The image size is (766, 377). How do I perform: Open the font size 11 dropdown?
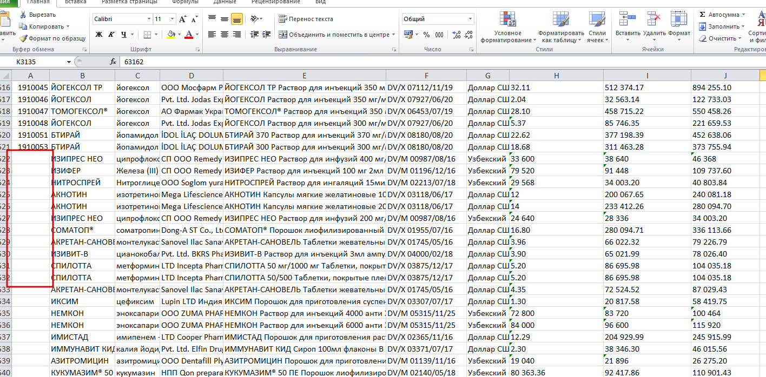click(173, 19)
